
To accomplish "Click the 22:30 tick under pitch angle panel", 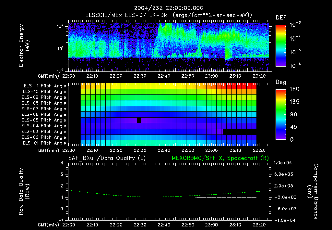I will click(x=140, y=150).
